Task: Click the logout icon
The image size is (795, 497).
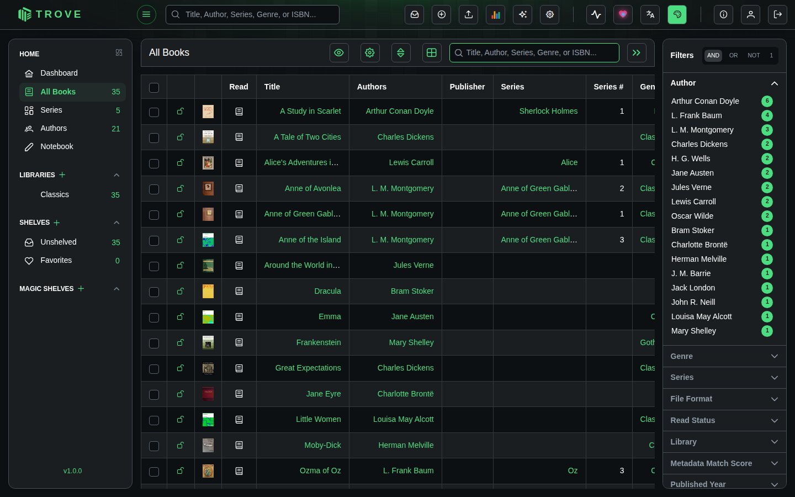Action: tap(778, 15)
